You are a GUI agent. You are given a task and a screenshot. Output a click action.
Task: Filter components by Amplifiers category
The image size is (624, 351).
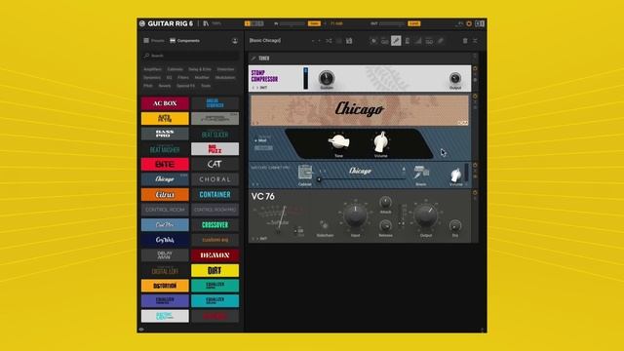click(x=152, y=69)
